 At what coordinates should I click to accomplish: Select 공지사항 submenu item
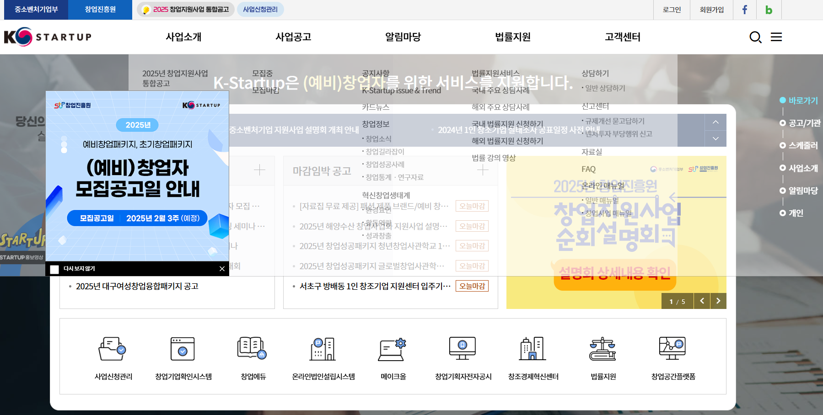[x=376, y=73]
